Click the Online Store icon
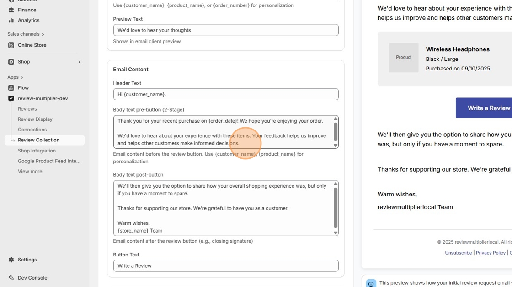512x287 pixels. point(11,45)
